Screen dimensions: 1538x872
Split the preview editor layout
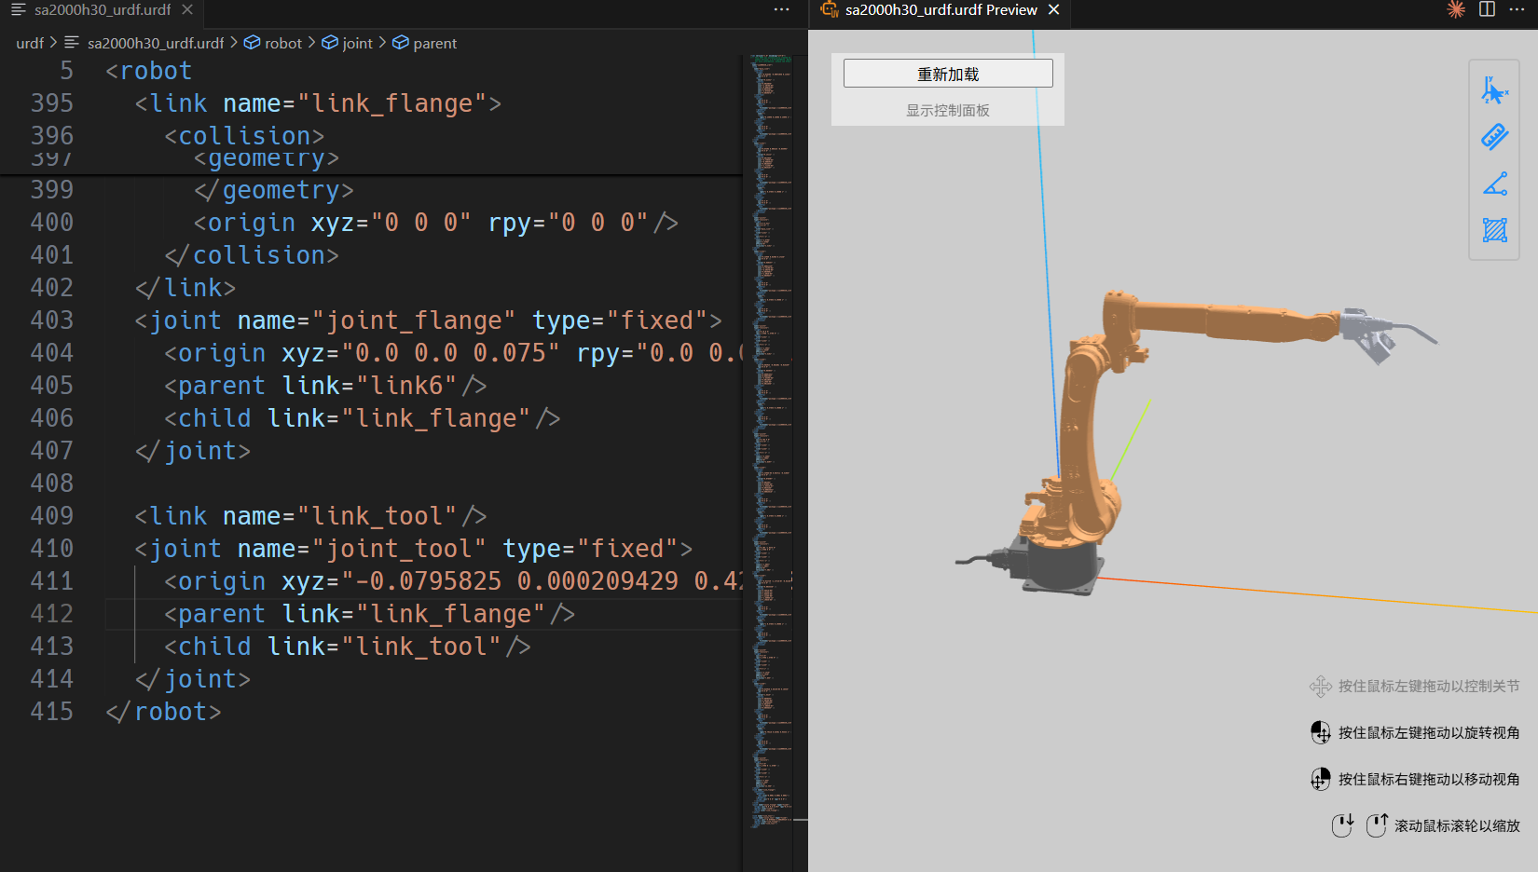point(1487,9)
